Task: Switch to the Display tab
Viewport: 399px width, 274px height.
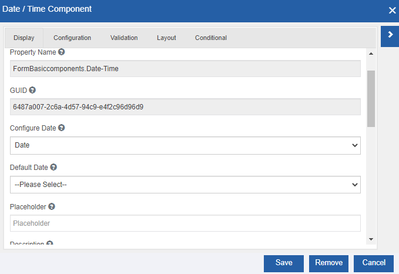Action: click(24, 38)
